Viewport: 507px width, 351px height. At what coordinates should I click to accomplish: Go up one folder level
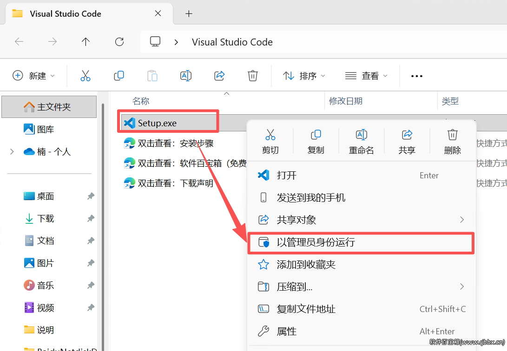tap(86, 42)
